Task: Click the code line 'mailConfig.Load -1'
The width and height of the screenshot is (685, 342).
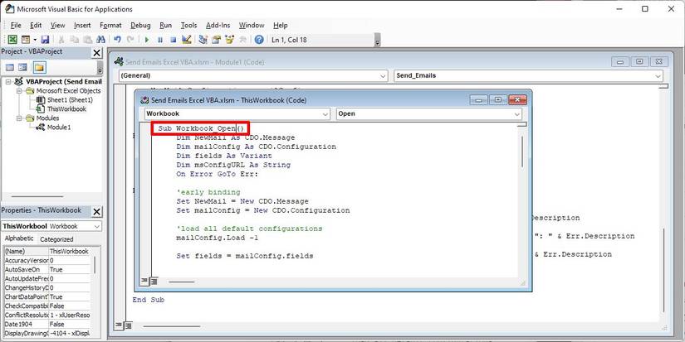Action: [217, 238]
